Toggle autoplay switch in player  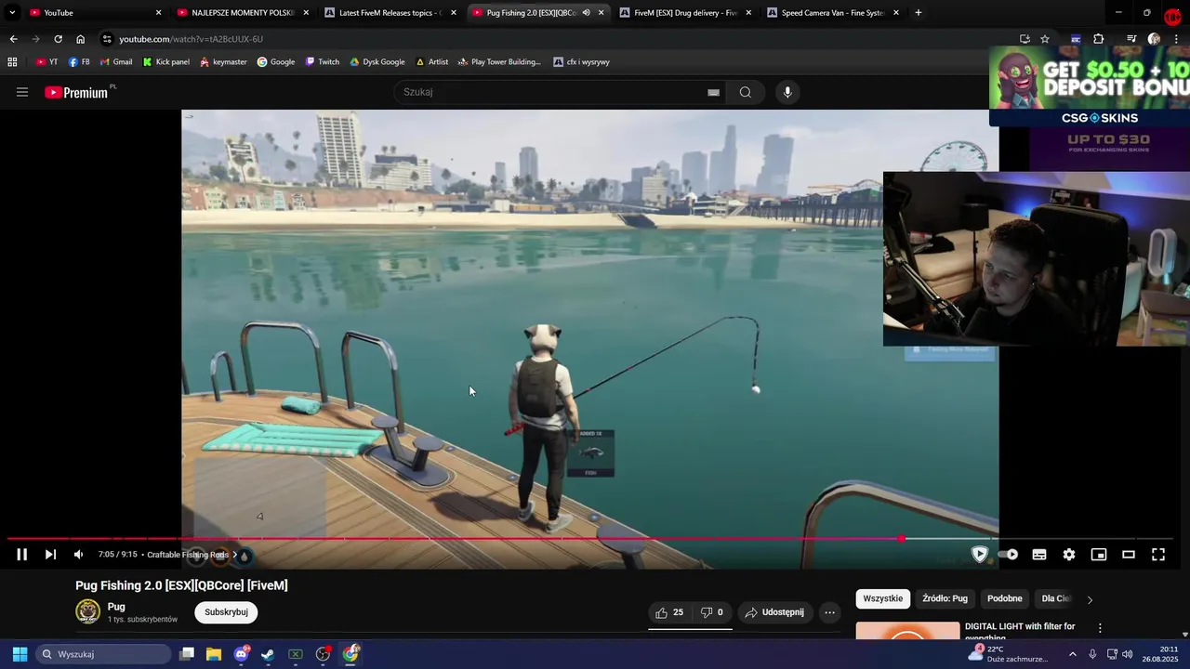click(1009, 555)
